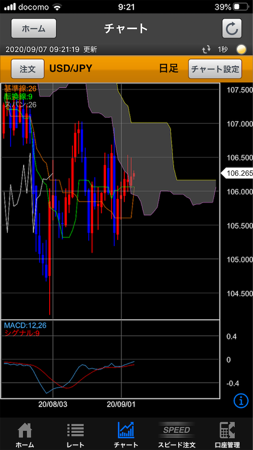Image resolution: width=253 pixels, height=450 pixels.
Task: Open the blue info icon
Action: (x=241, y=400)
